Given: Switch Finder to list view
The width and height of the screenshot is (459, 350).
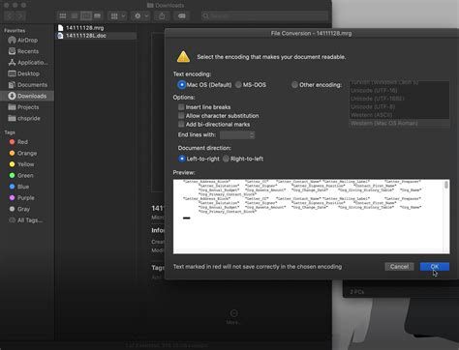Looking at the screenshot, I should click(75, 15).
